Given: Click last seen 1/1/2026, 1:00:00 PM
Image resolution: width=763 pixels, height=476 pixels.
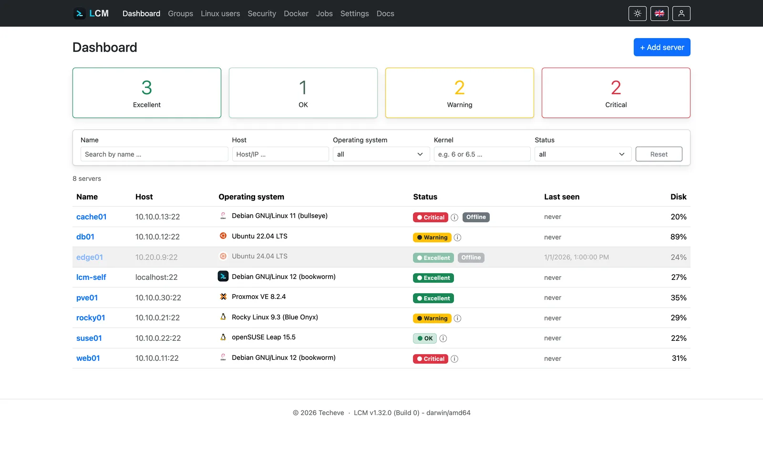Looking at the screenshot, I should 577,257.
